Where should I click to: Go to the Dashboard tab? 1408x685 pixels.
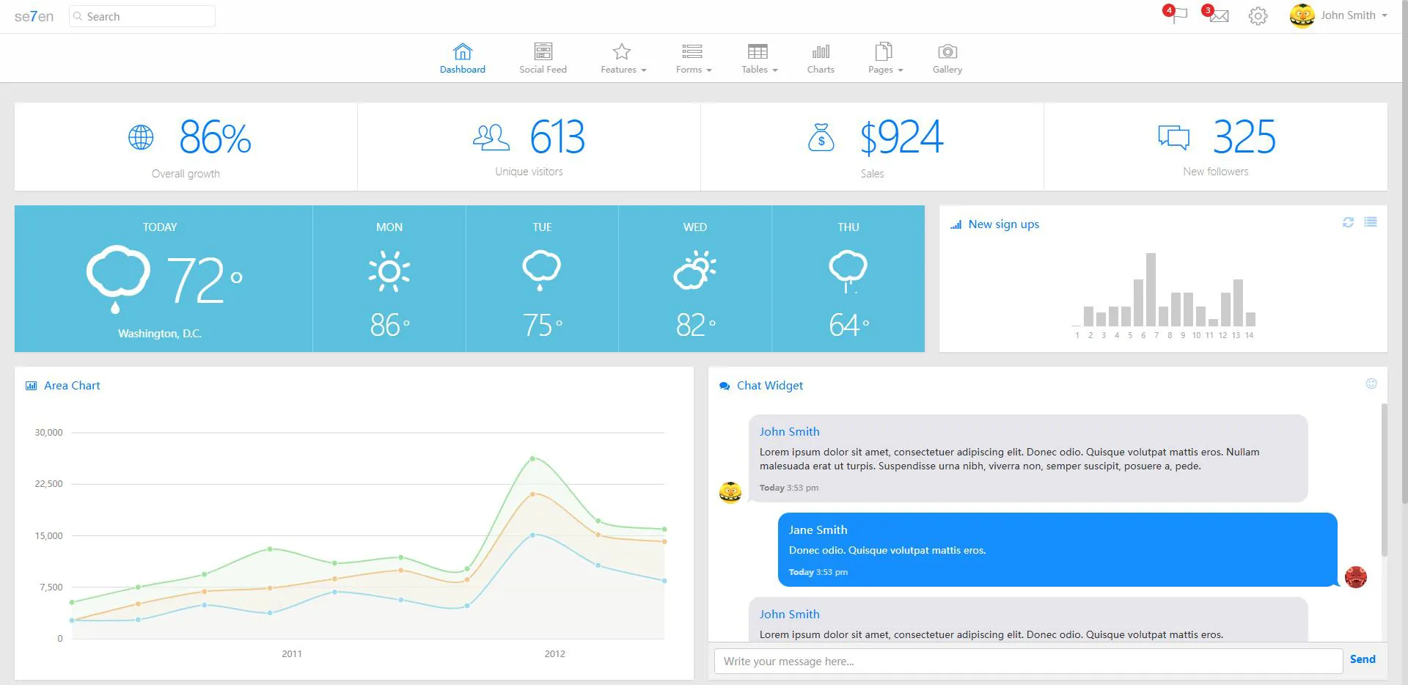tap(462, 58)
